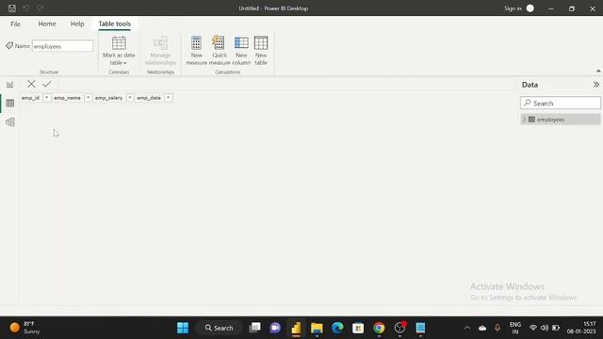Open volume settings in tray
Screen dimensions: 603x339
tap(545, 328)
